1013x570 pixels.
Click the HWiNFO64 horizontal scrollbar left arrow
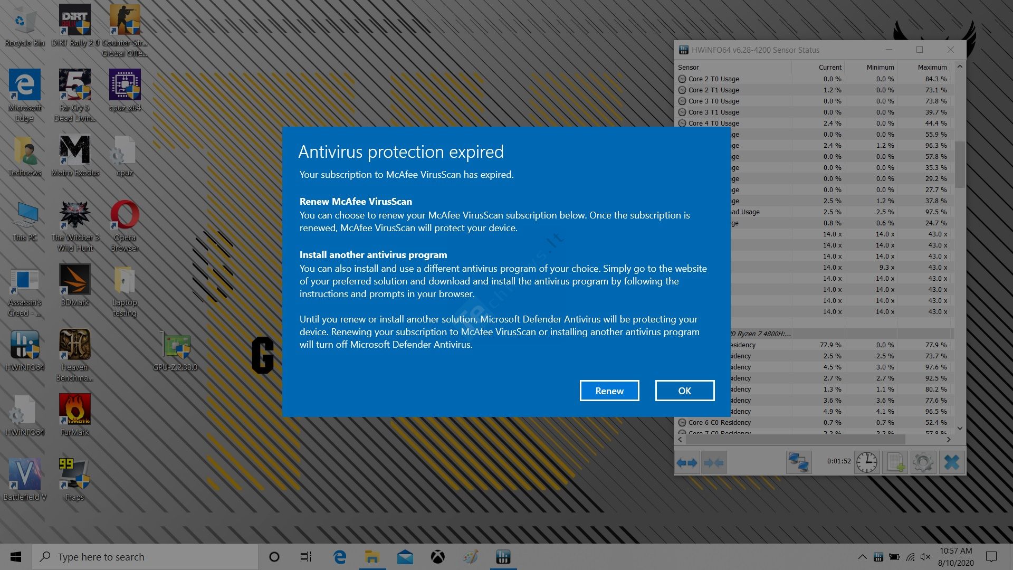pos(681,439)
